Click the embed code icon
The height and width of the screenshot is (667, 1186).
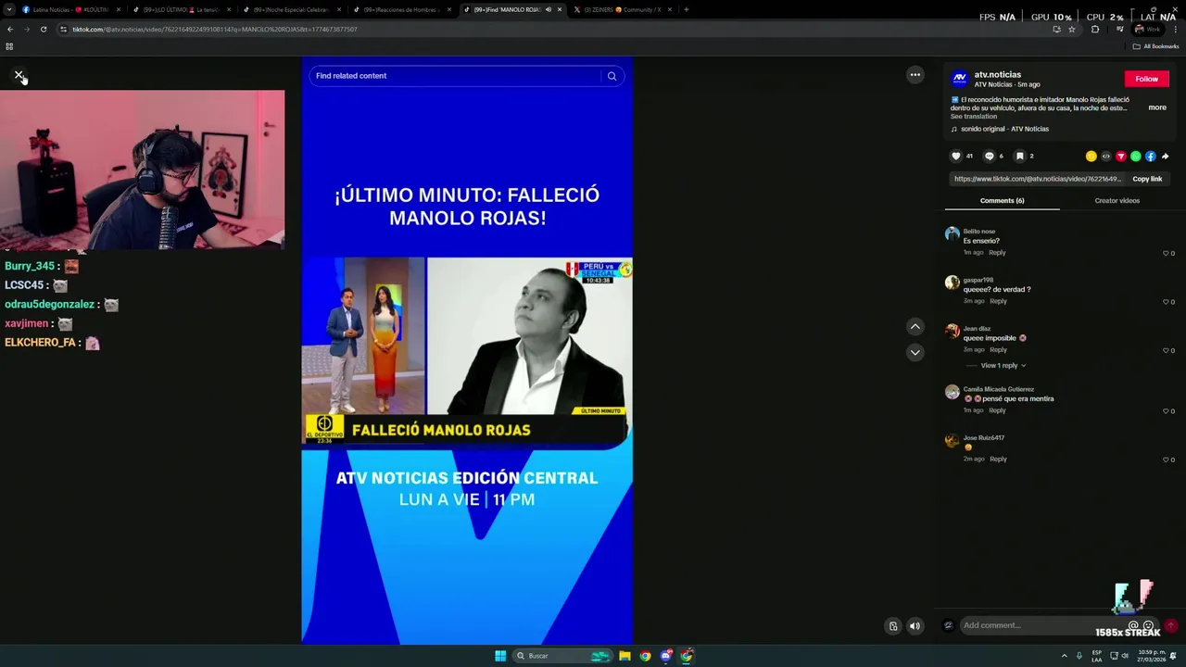[1105, 157]
